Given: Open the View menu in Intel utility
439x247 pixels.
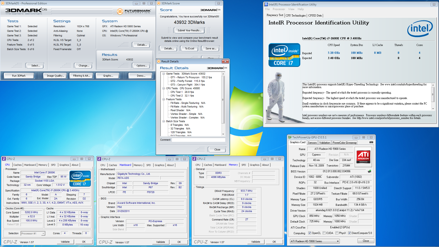Looking at the screenshot, I should pyautogui.click(x=291, y=9).
